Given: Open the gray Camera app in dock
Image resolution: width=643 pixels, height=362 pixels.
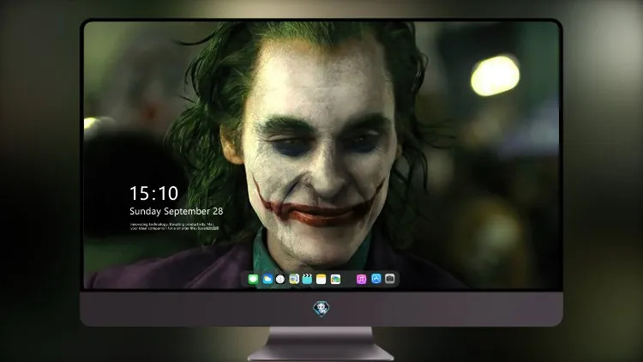Looking at the screenshot, I should coord(390,279).
